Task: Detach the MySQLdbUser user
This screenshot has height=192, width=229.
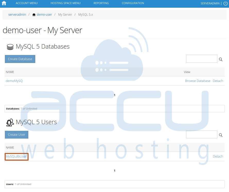Action: pos(218,156)
